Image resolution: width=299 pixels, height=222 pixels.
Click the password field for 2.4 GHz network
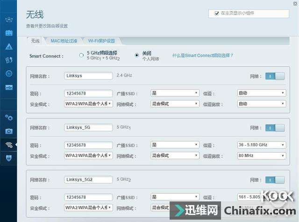tap(88, 94)
